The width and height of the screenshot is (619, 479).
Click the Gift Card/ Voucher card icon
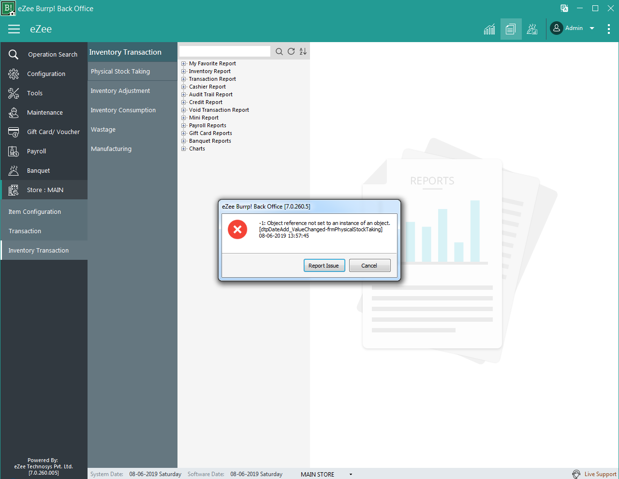coord(14,132)
